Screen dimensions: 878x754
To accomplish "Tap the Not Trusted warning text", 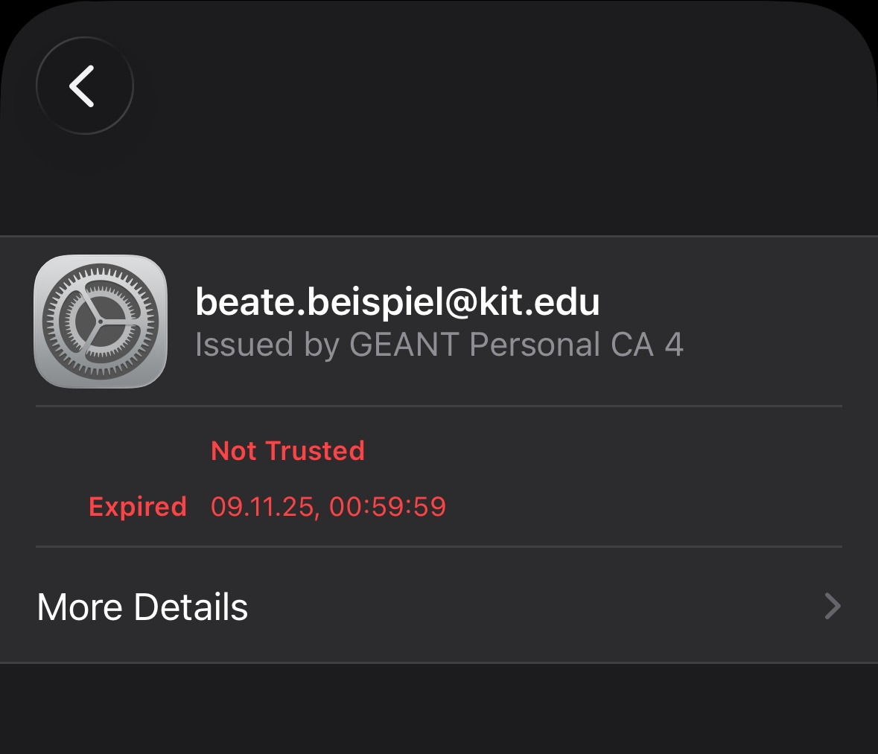I will (x=287, y=451).
